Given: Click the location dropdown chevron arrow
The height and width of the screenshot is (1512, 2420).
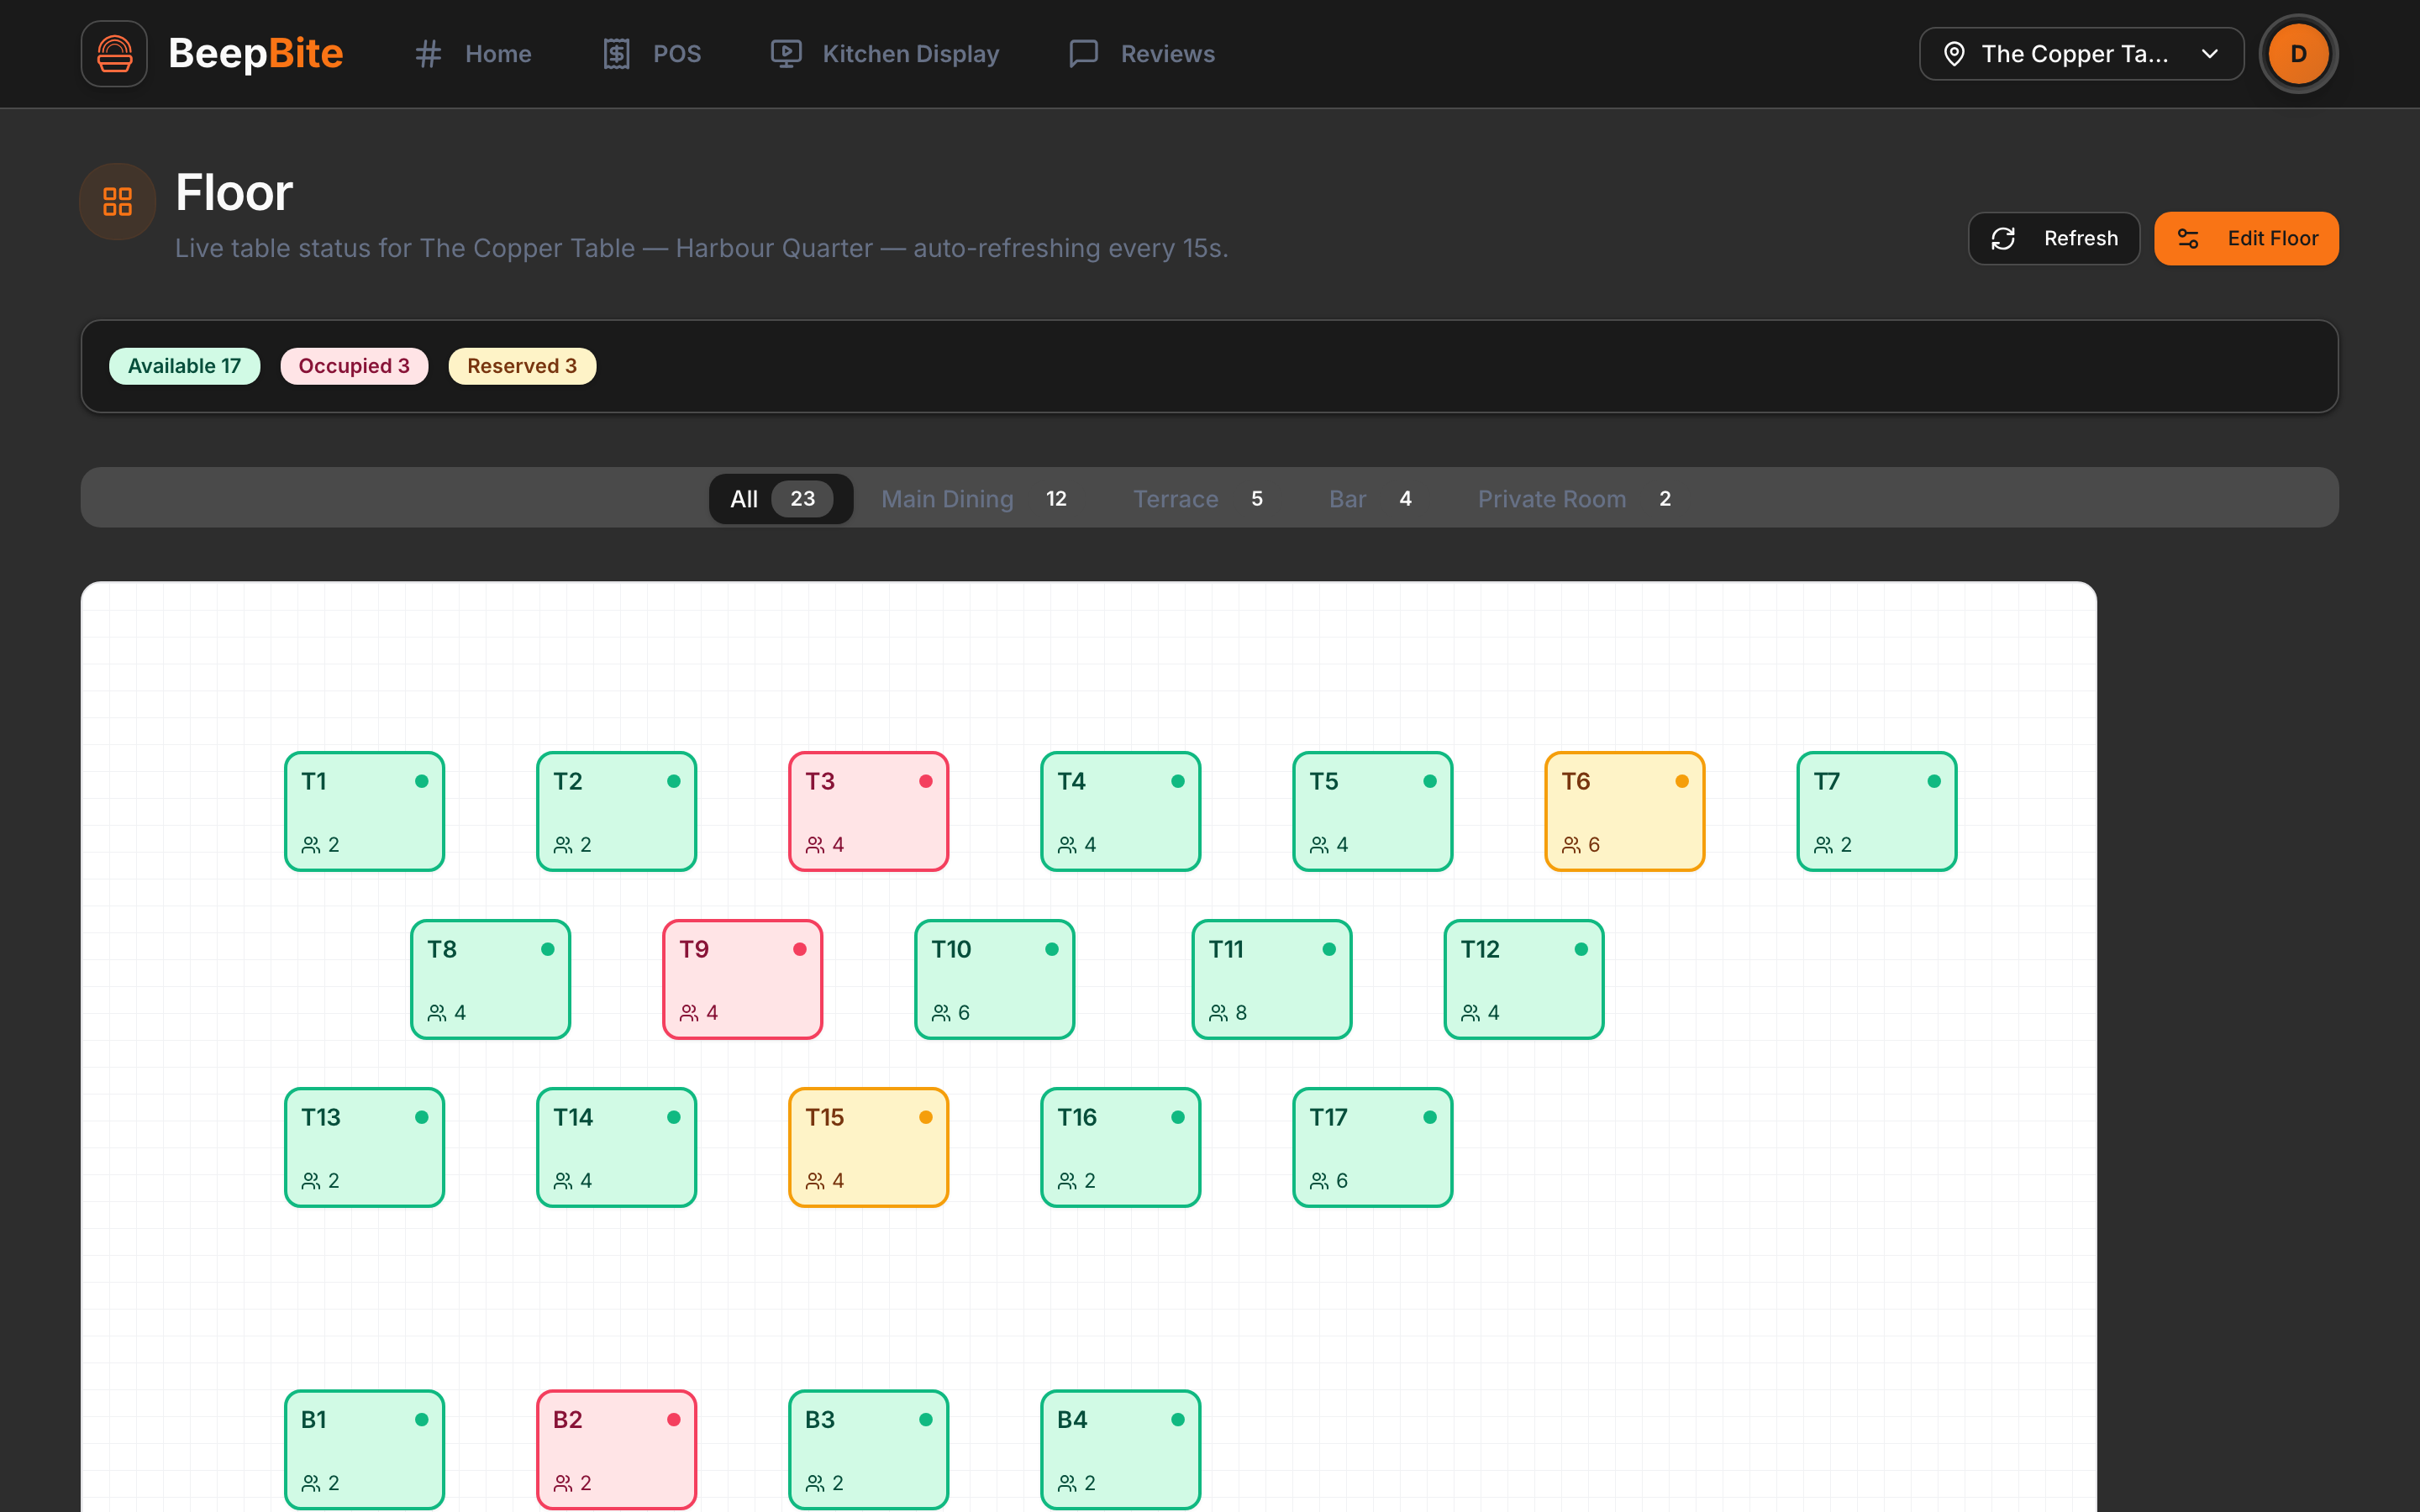Looking at the screenshot, I should pos(2210,54).
